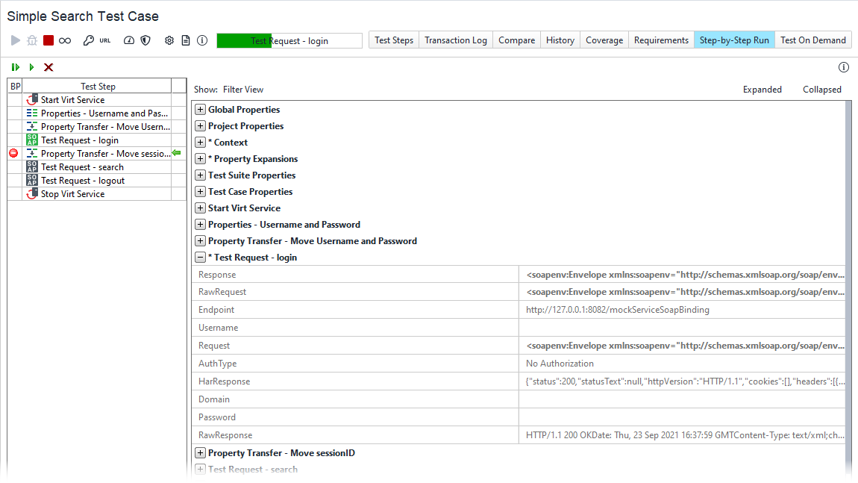Open test case settings via the gear icon
Image resolution: width=858 pixels, height=483 pixels.
(x=169, y=39)
